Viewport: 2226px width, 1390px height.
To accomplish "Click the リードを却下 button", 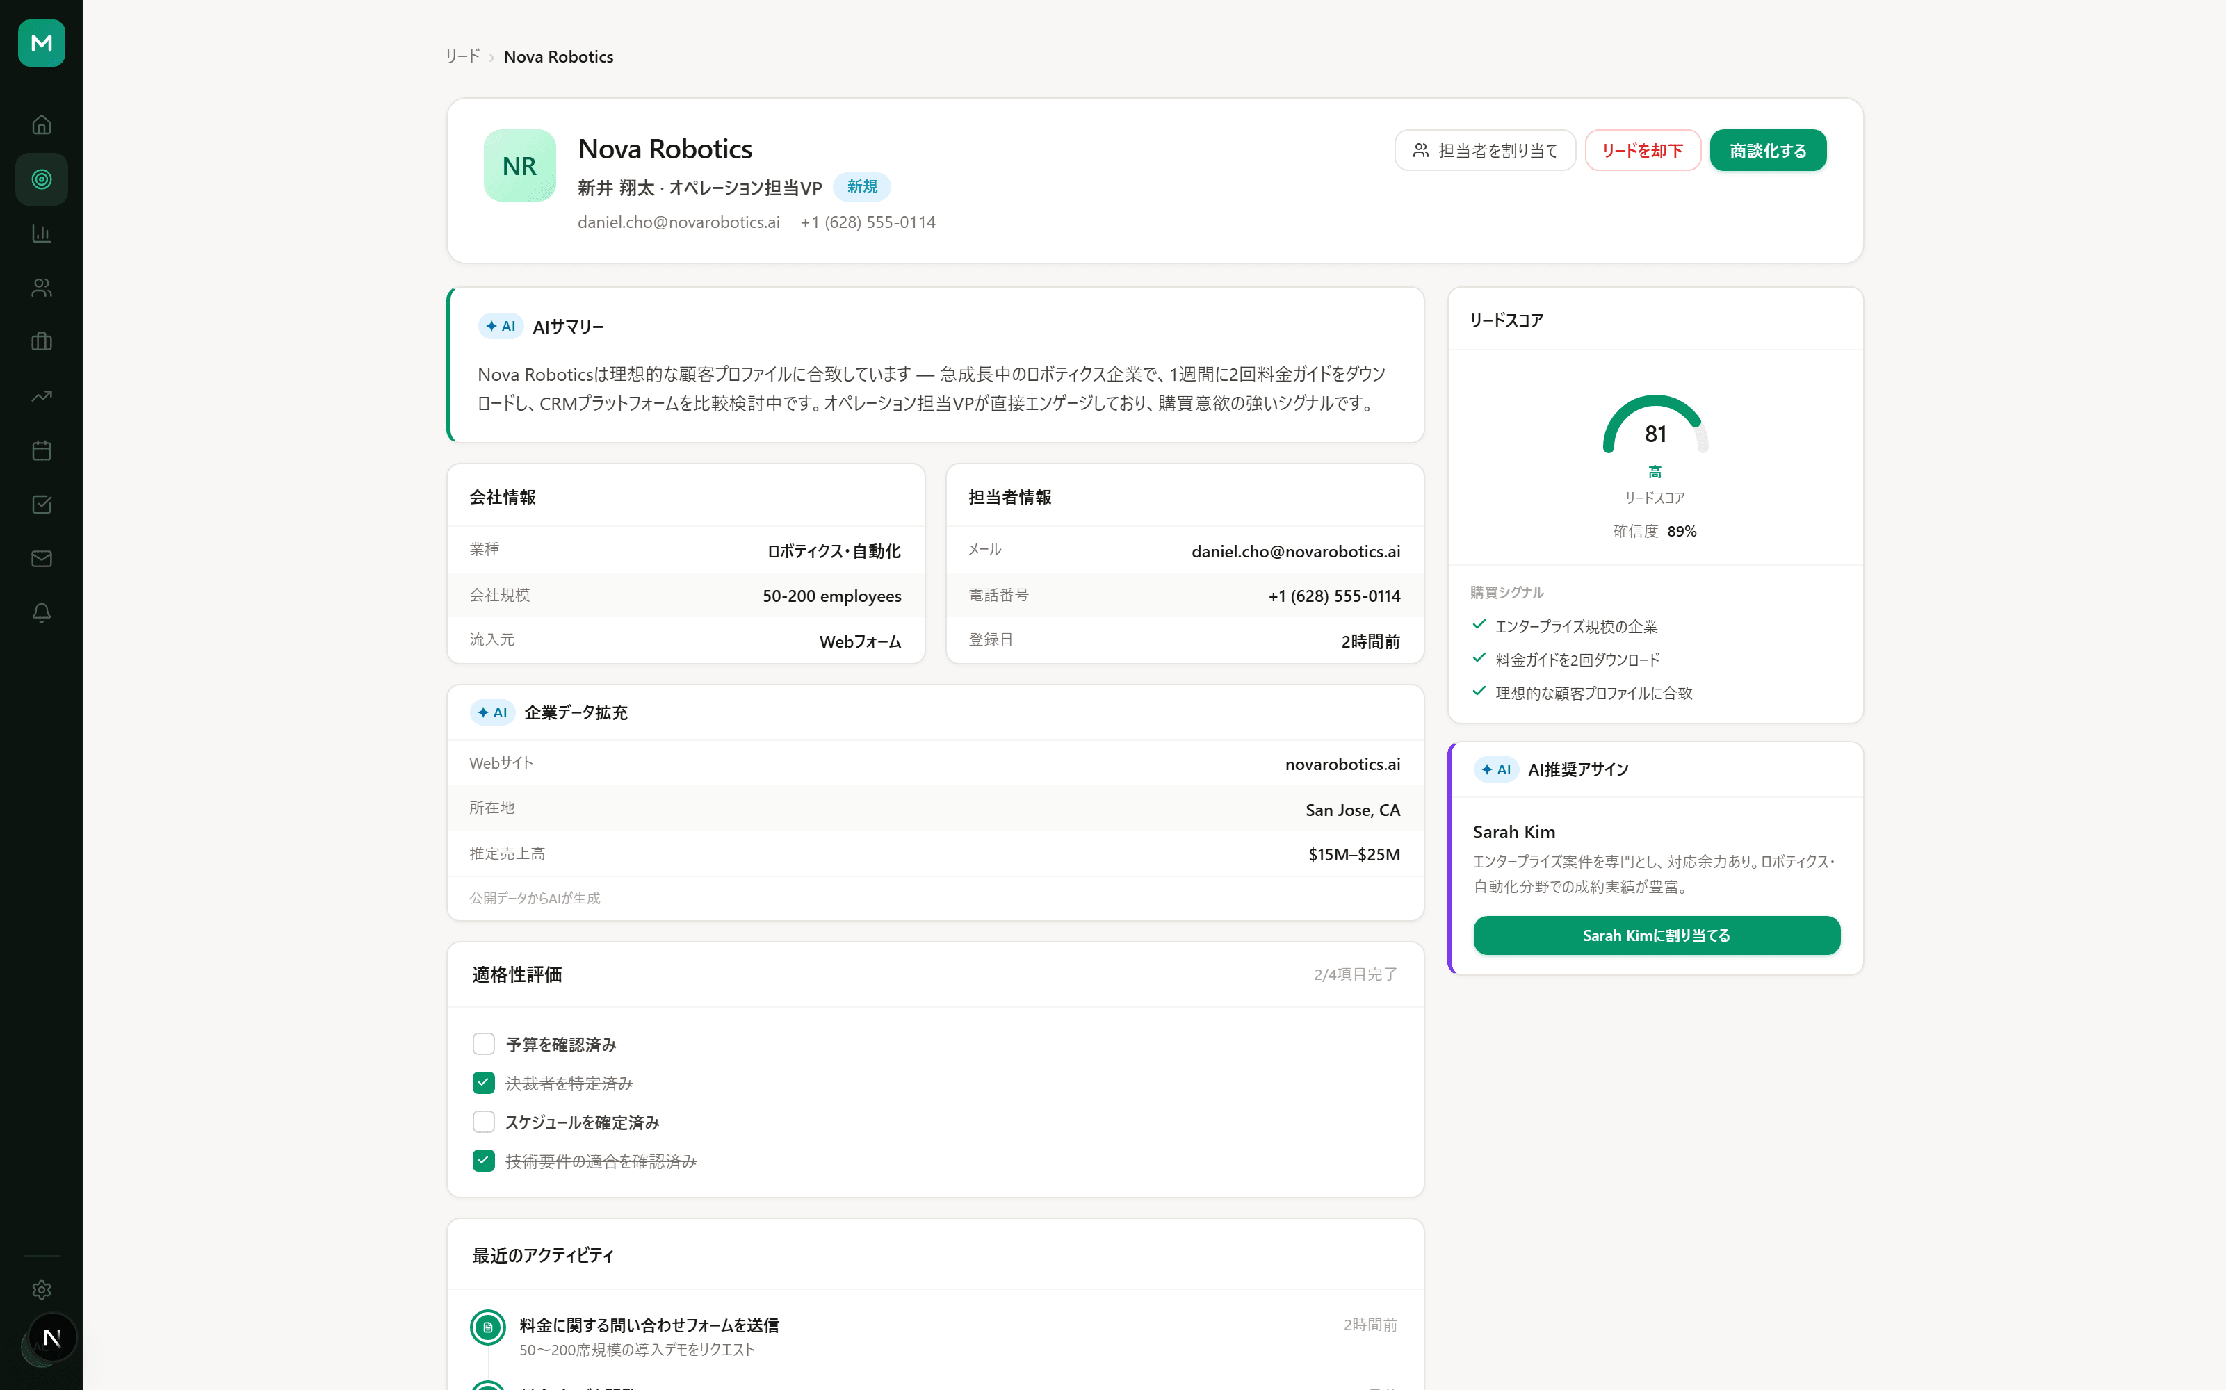I will click(1642, 151).
